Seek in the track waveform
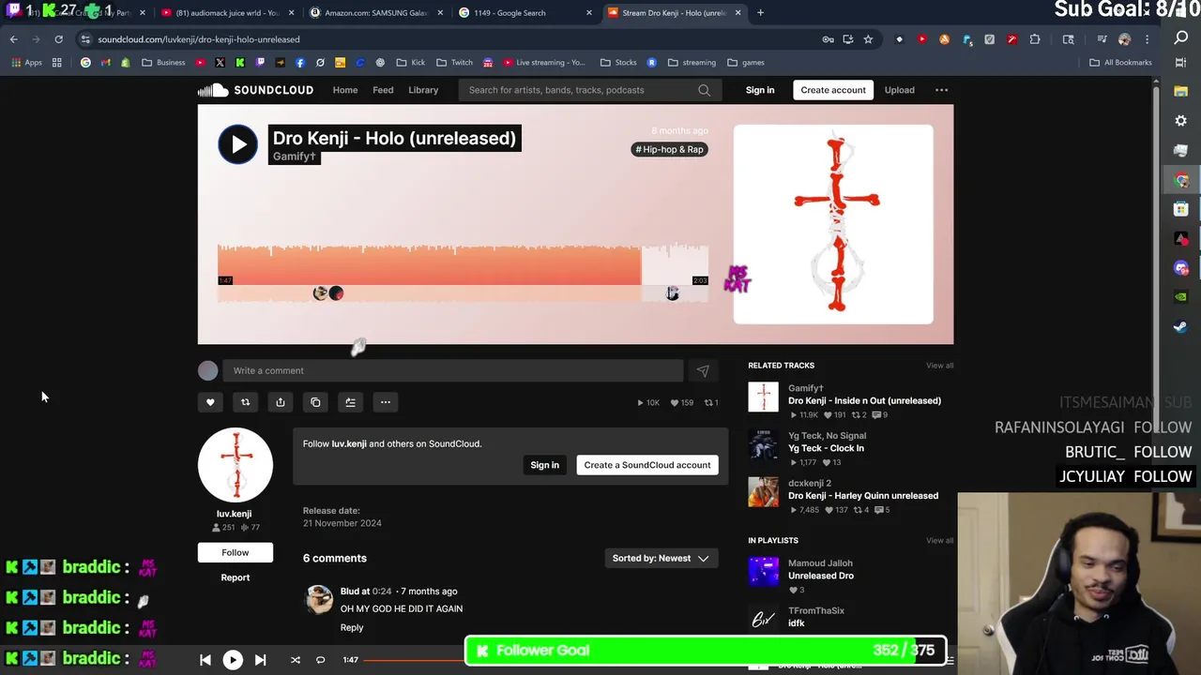Screen dimensions: 1201x675 point(463,272)
